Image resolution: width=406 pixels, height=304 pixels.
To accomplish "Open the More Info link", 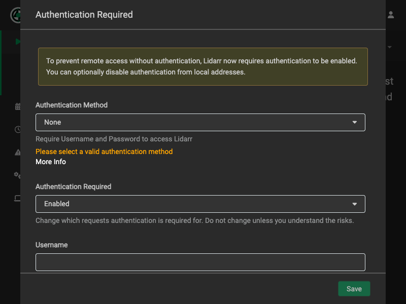I will point(51,162).
